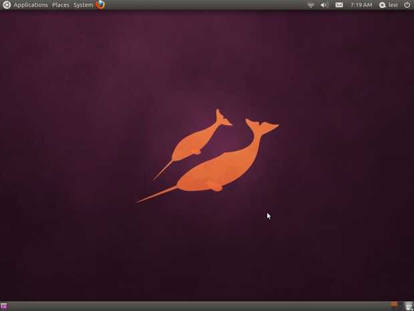Show the calendar from the 7:19 AM clock
The image size is (414, 311).
[x=361, y=5]
